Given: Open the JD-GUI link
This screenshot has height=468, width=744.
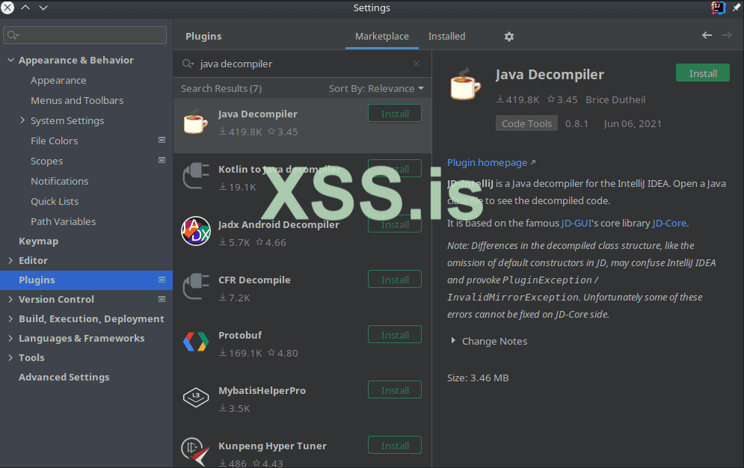Looking at the screenshot, I should (x=577, y=223).
